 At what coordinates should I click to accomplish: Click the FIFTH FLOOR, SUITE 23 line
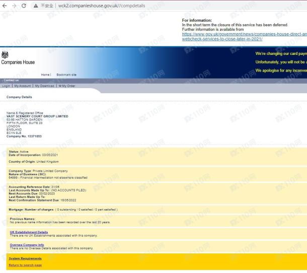[25, 123]
